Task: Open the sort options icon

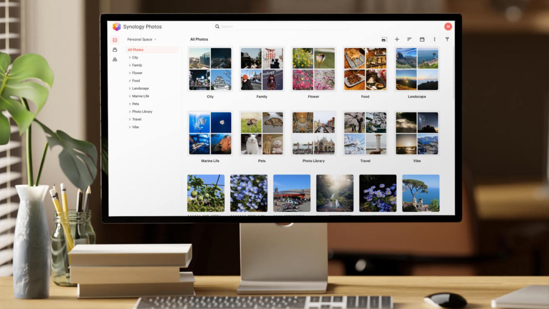Action: [409, 39]
